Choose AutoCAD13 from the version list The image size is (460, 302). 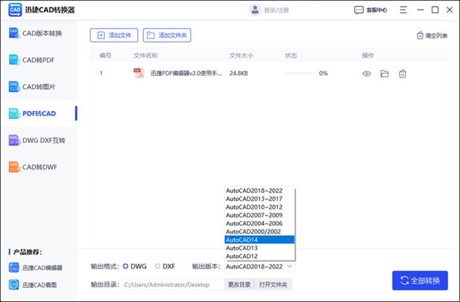click(259, 248)
